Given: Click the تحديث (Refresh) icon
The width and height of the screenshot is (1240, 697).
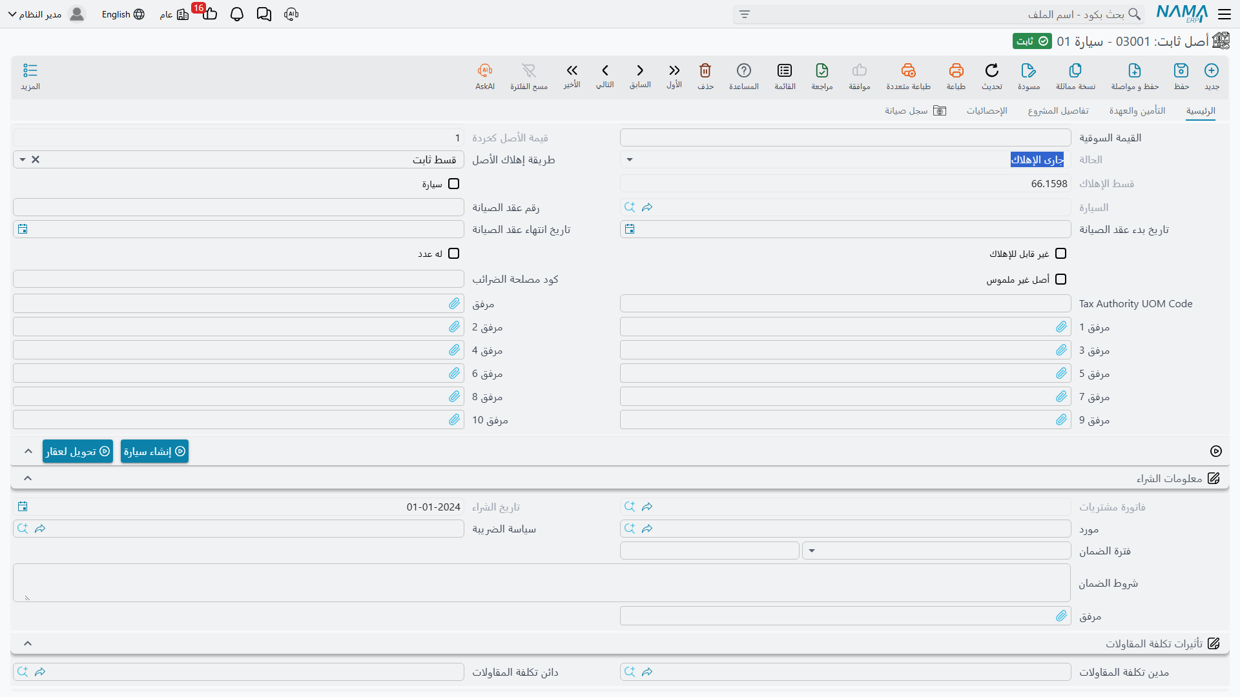Looking at the screenshot, I should (x=992, y=71).
